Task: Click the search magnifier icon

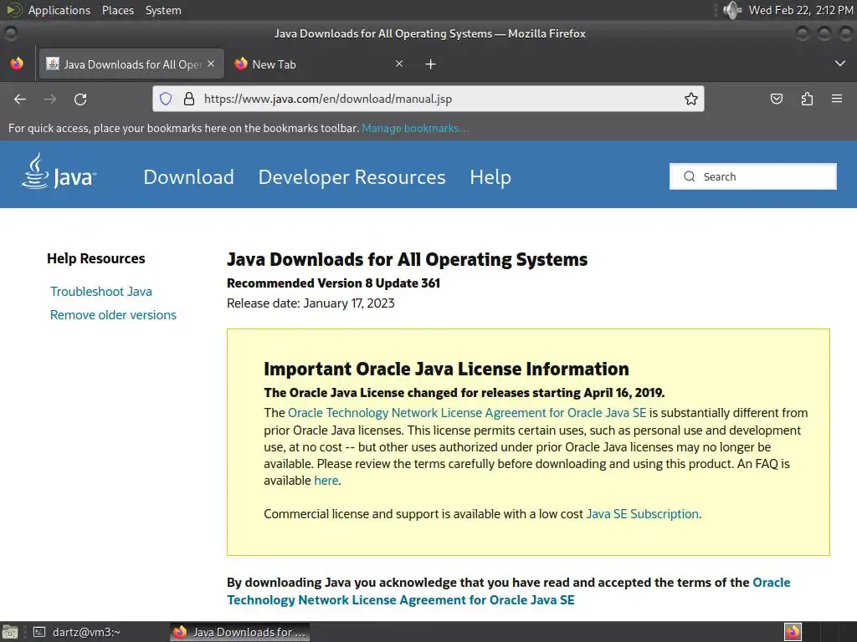Action: pos(690,176)
